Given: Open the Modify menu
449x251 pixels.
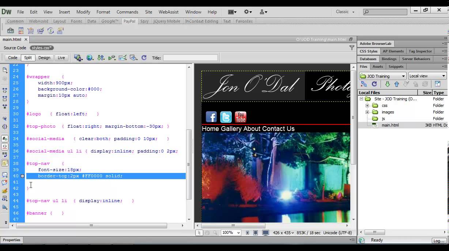Looking at the screenshot, I should click(83, 12).
